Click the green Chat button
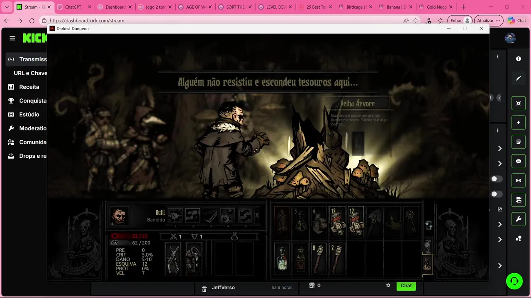The image size is (531, 298). (406, 286)
